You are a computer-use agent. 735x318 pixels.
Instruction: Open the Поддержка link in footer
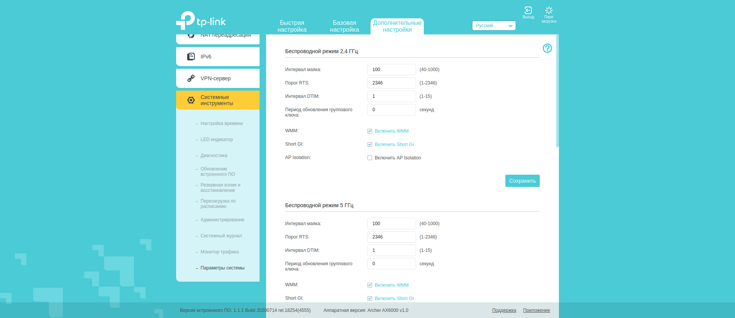[504, 310]
